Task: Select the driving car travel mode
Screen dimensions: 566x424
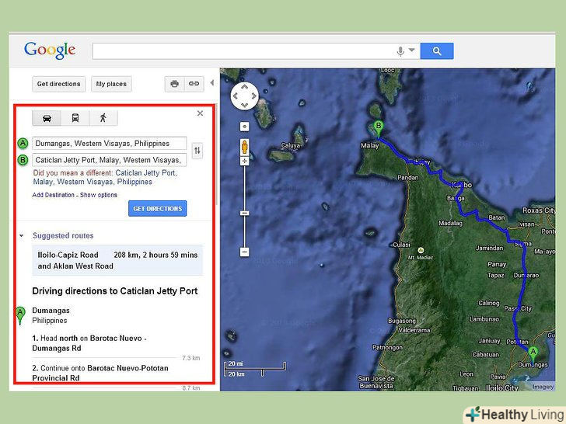Action: pos(47,118)
